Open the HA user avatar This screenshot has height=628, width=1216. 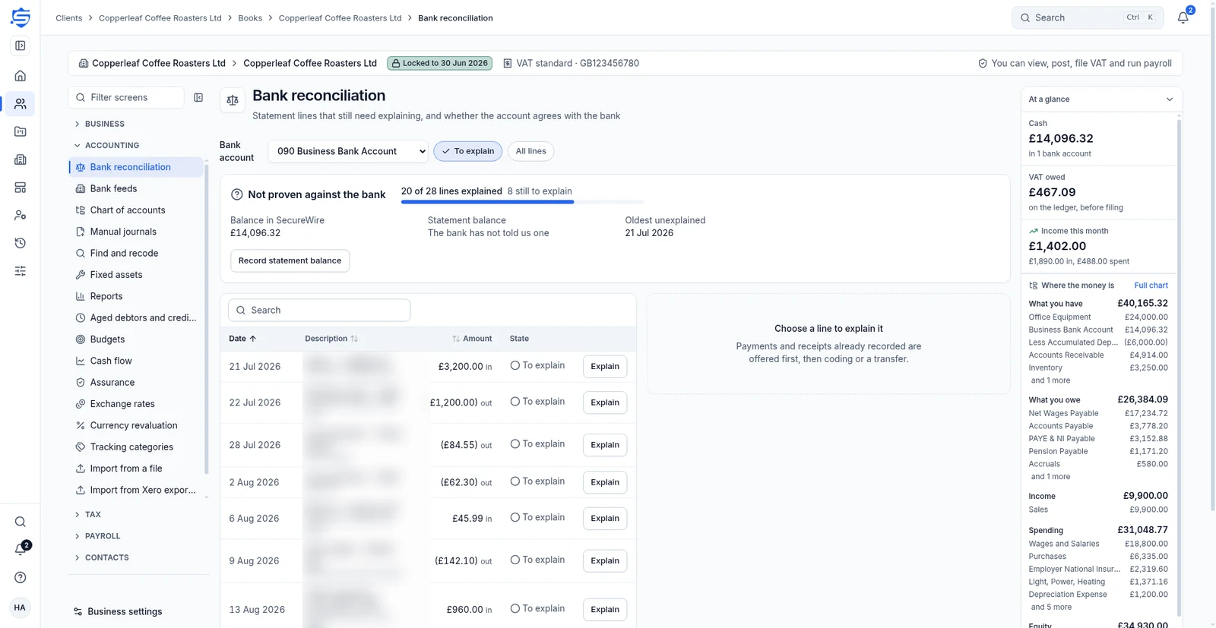click(20, 607)
